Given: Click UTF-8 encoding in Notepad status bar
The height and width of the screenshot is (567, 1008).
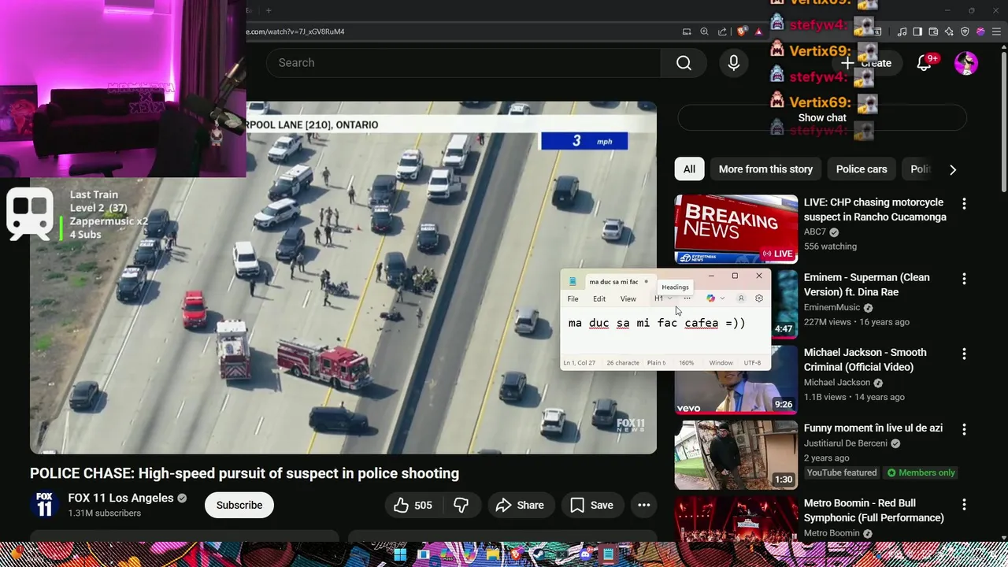Looking at the screenshot, I should [753, 363].
